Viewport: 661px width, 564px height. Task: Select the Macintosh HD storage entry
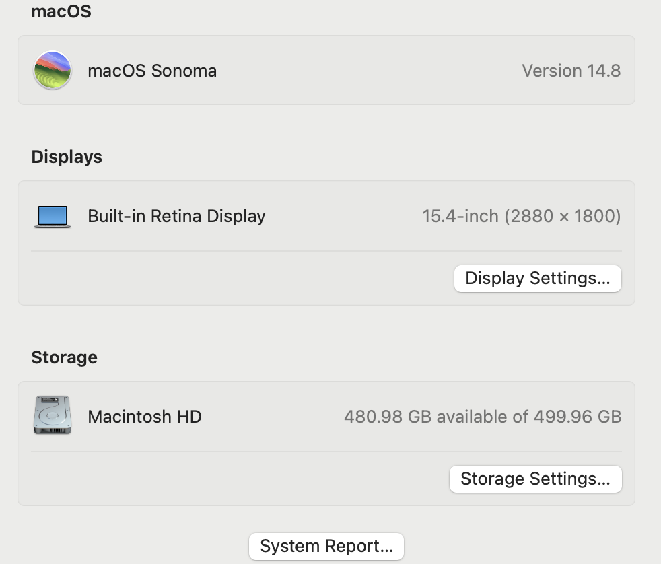coord(144,417)
